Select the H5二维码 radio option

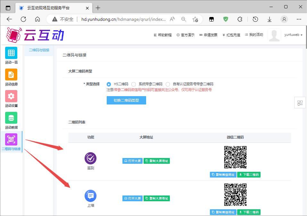(x=109, y=84)
